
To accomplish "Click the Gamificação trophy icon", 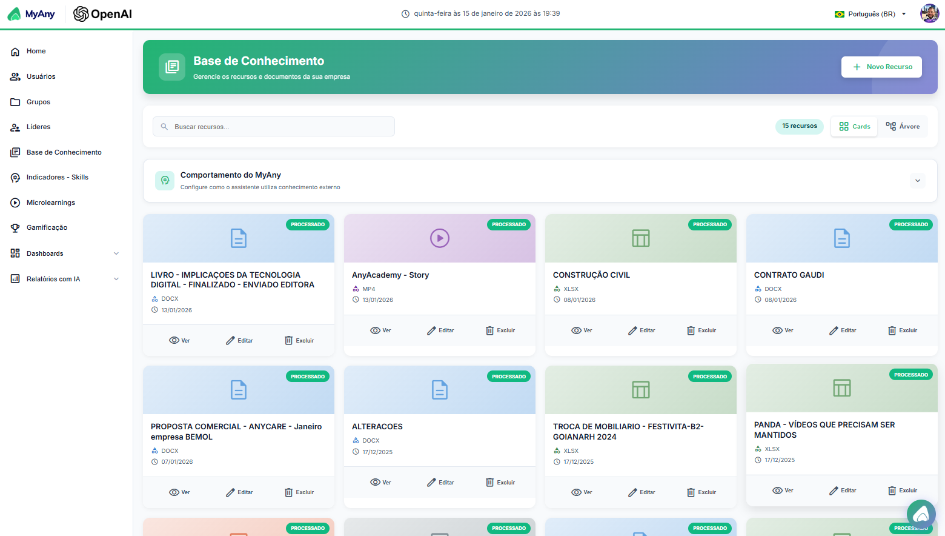I will point(15,227).
